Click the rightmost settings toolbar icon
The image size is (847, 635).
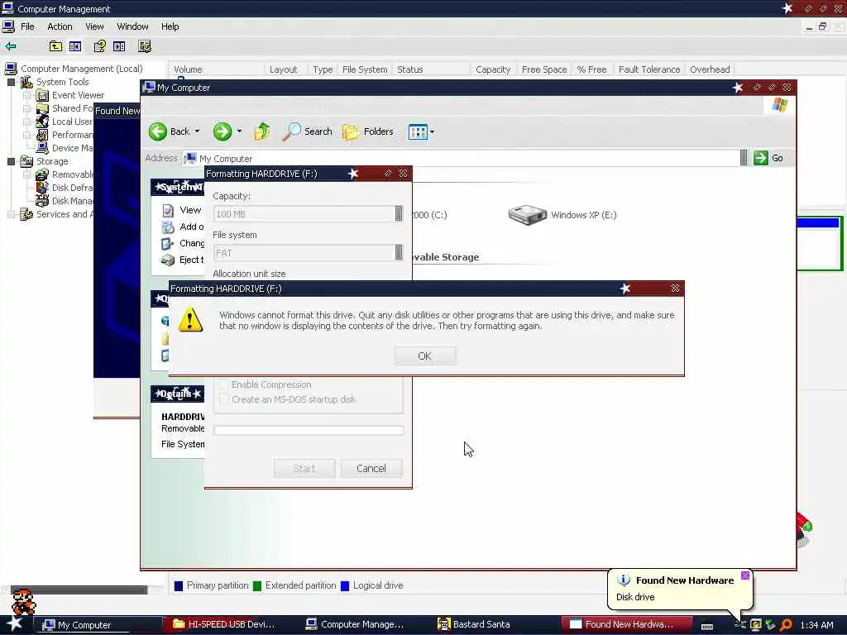(x=144, y=46)
